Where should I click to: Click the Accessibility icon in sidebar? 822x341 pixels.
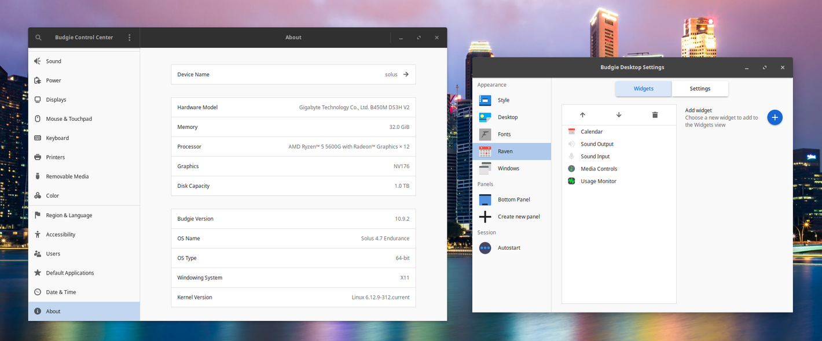pos(38,234)
